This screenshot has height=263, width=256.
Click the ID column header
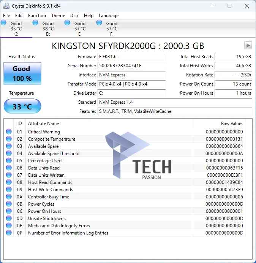pyautogui.click(x=19, y=124)
